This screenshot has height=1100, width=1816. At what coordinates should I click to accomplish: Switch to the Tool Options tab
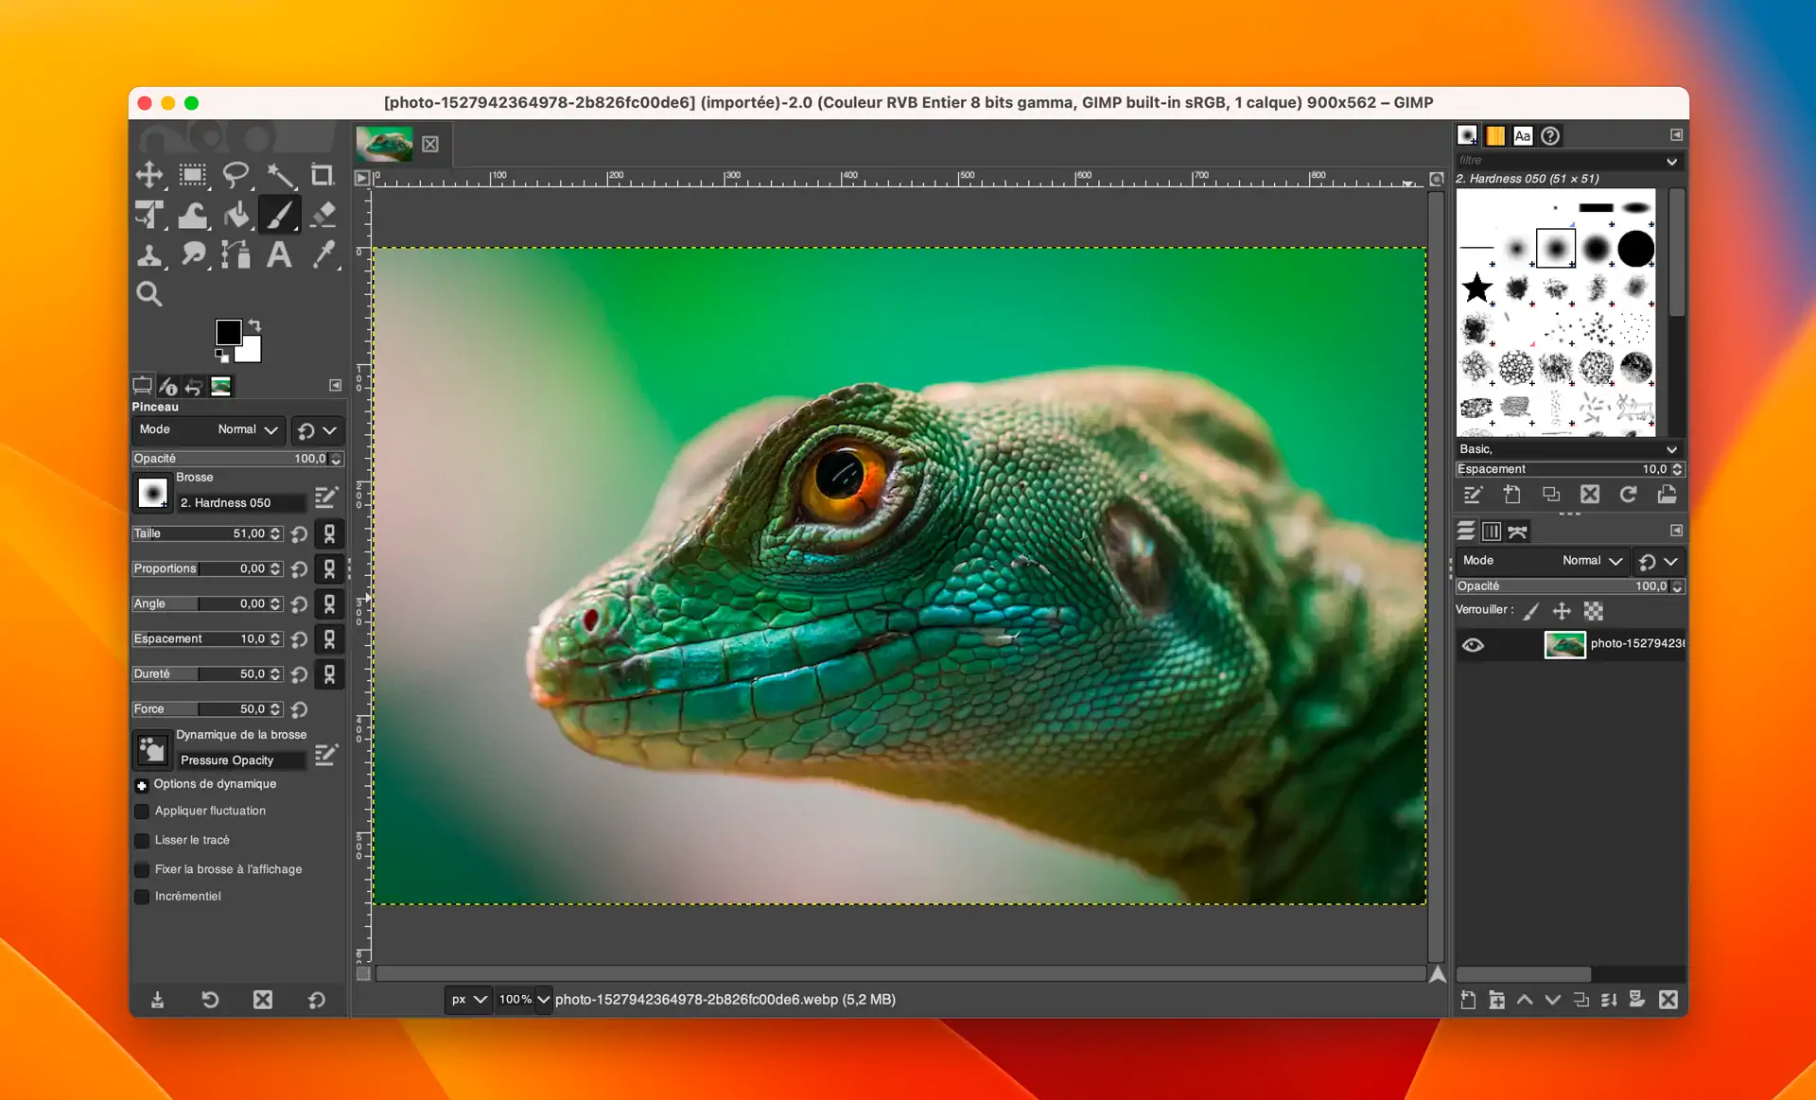click(142, 385)
